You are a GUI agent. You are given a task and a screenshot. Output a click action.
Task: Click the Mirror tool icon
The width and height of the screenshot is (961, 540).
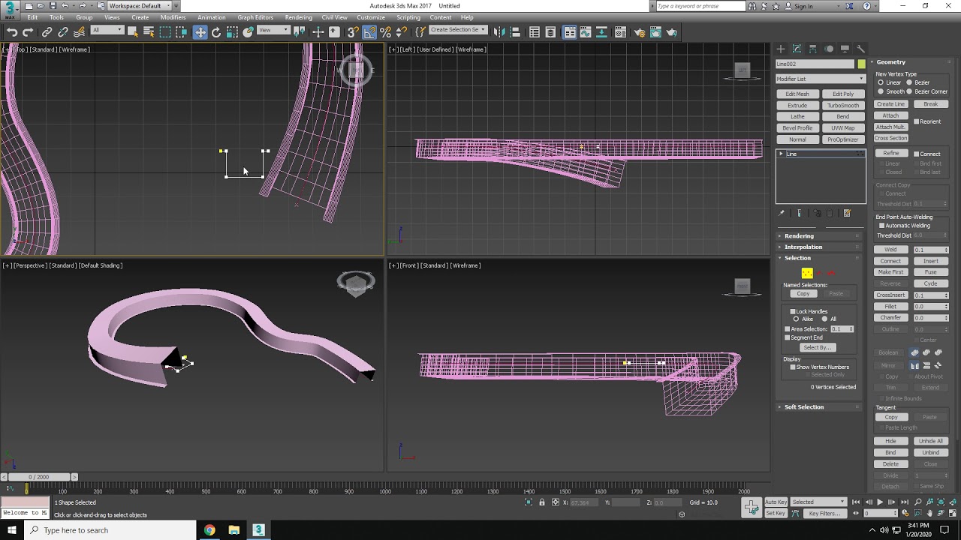tap(500, 32)
